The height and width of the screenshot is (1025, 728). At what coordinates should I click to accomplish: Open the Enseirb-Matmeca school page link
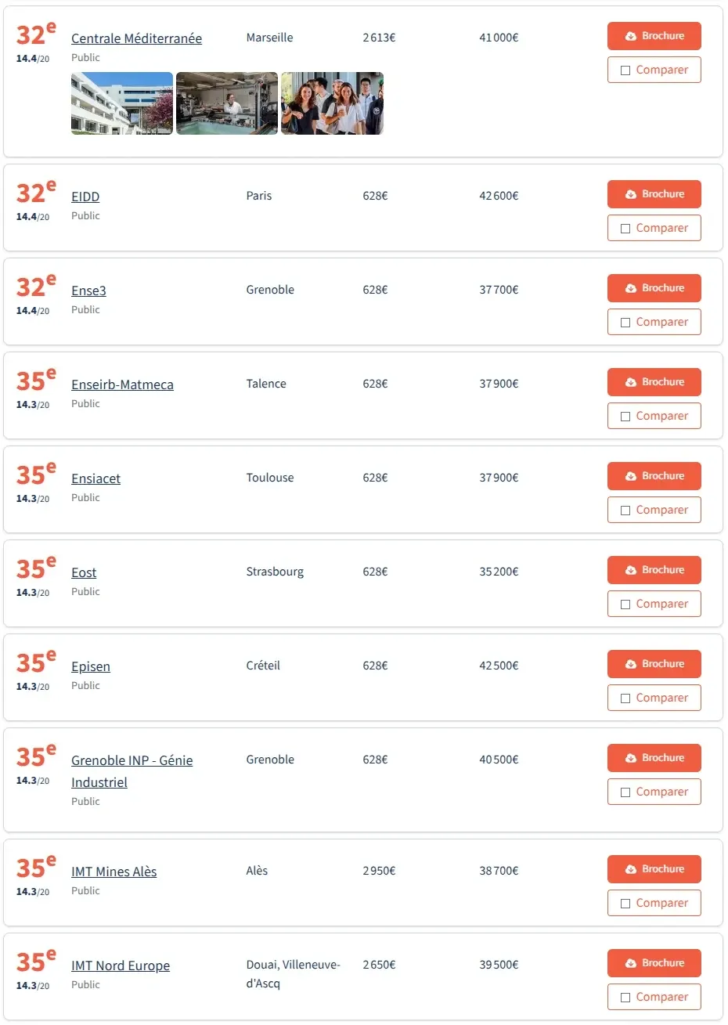tap(122, 384)
